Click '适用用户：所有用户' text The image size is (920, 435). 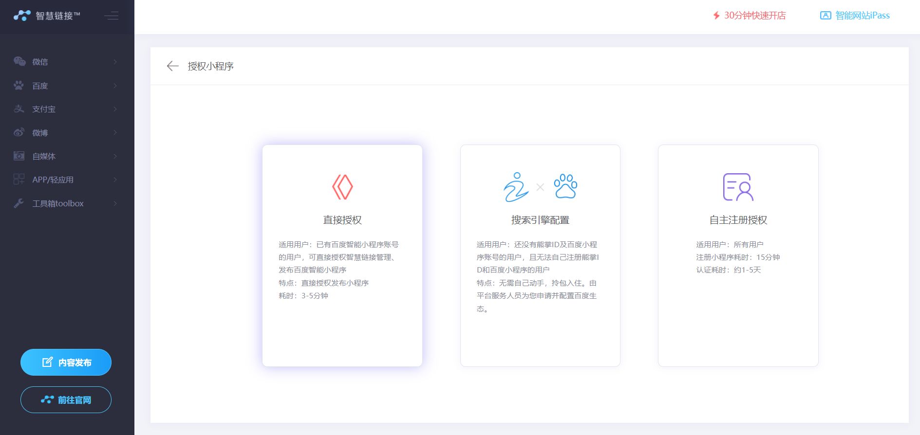(x=730, y=244)
